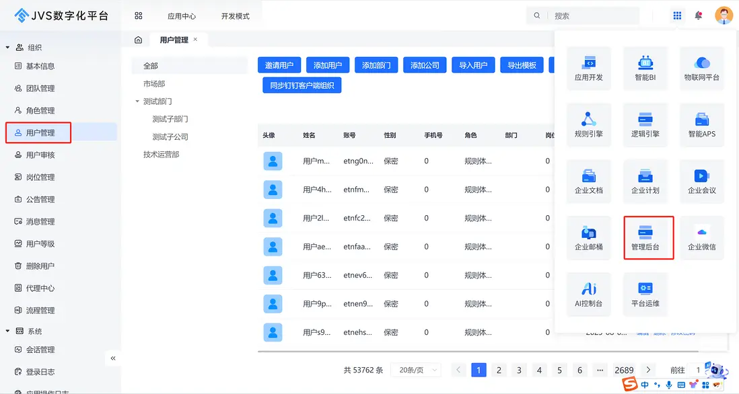Screen dimensions: 739x394
Task: Open the AI控制台 app
Action: [589, 294]
